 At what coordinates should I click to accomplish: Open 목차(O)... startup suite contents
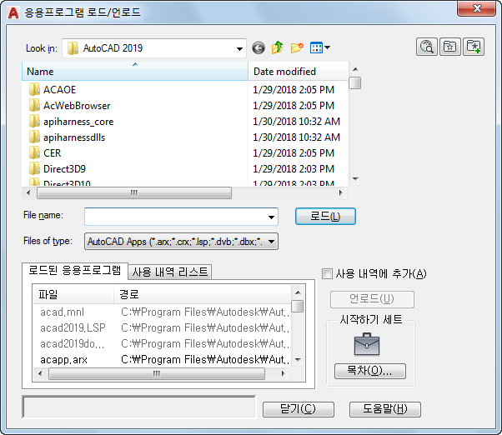(x=370, y=371)
